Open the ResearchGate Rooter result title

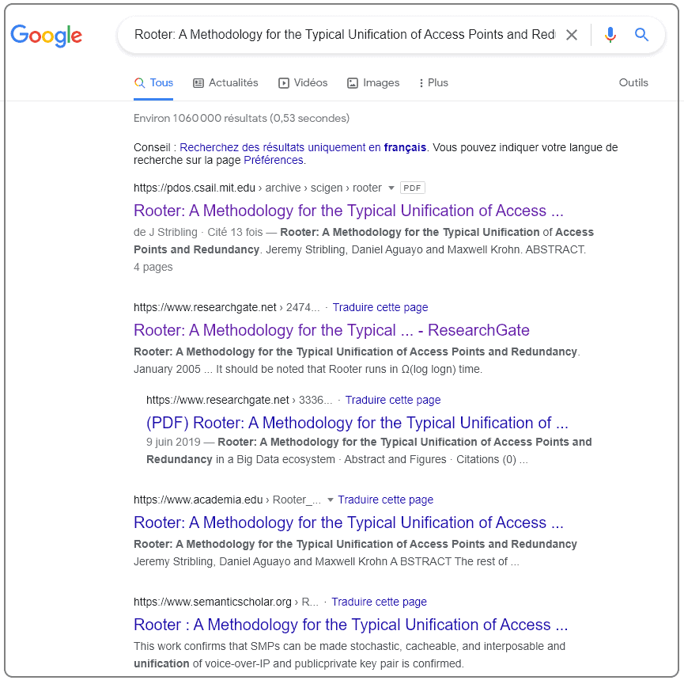click(331, 330)
